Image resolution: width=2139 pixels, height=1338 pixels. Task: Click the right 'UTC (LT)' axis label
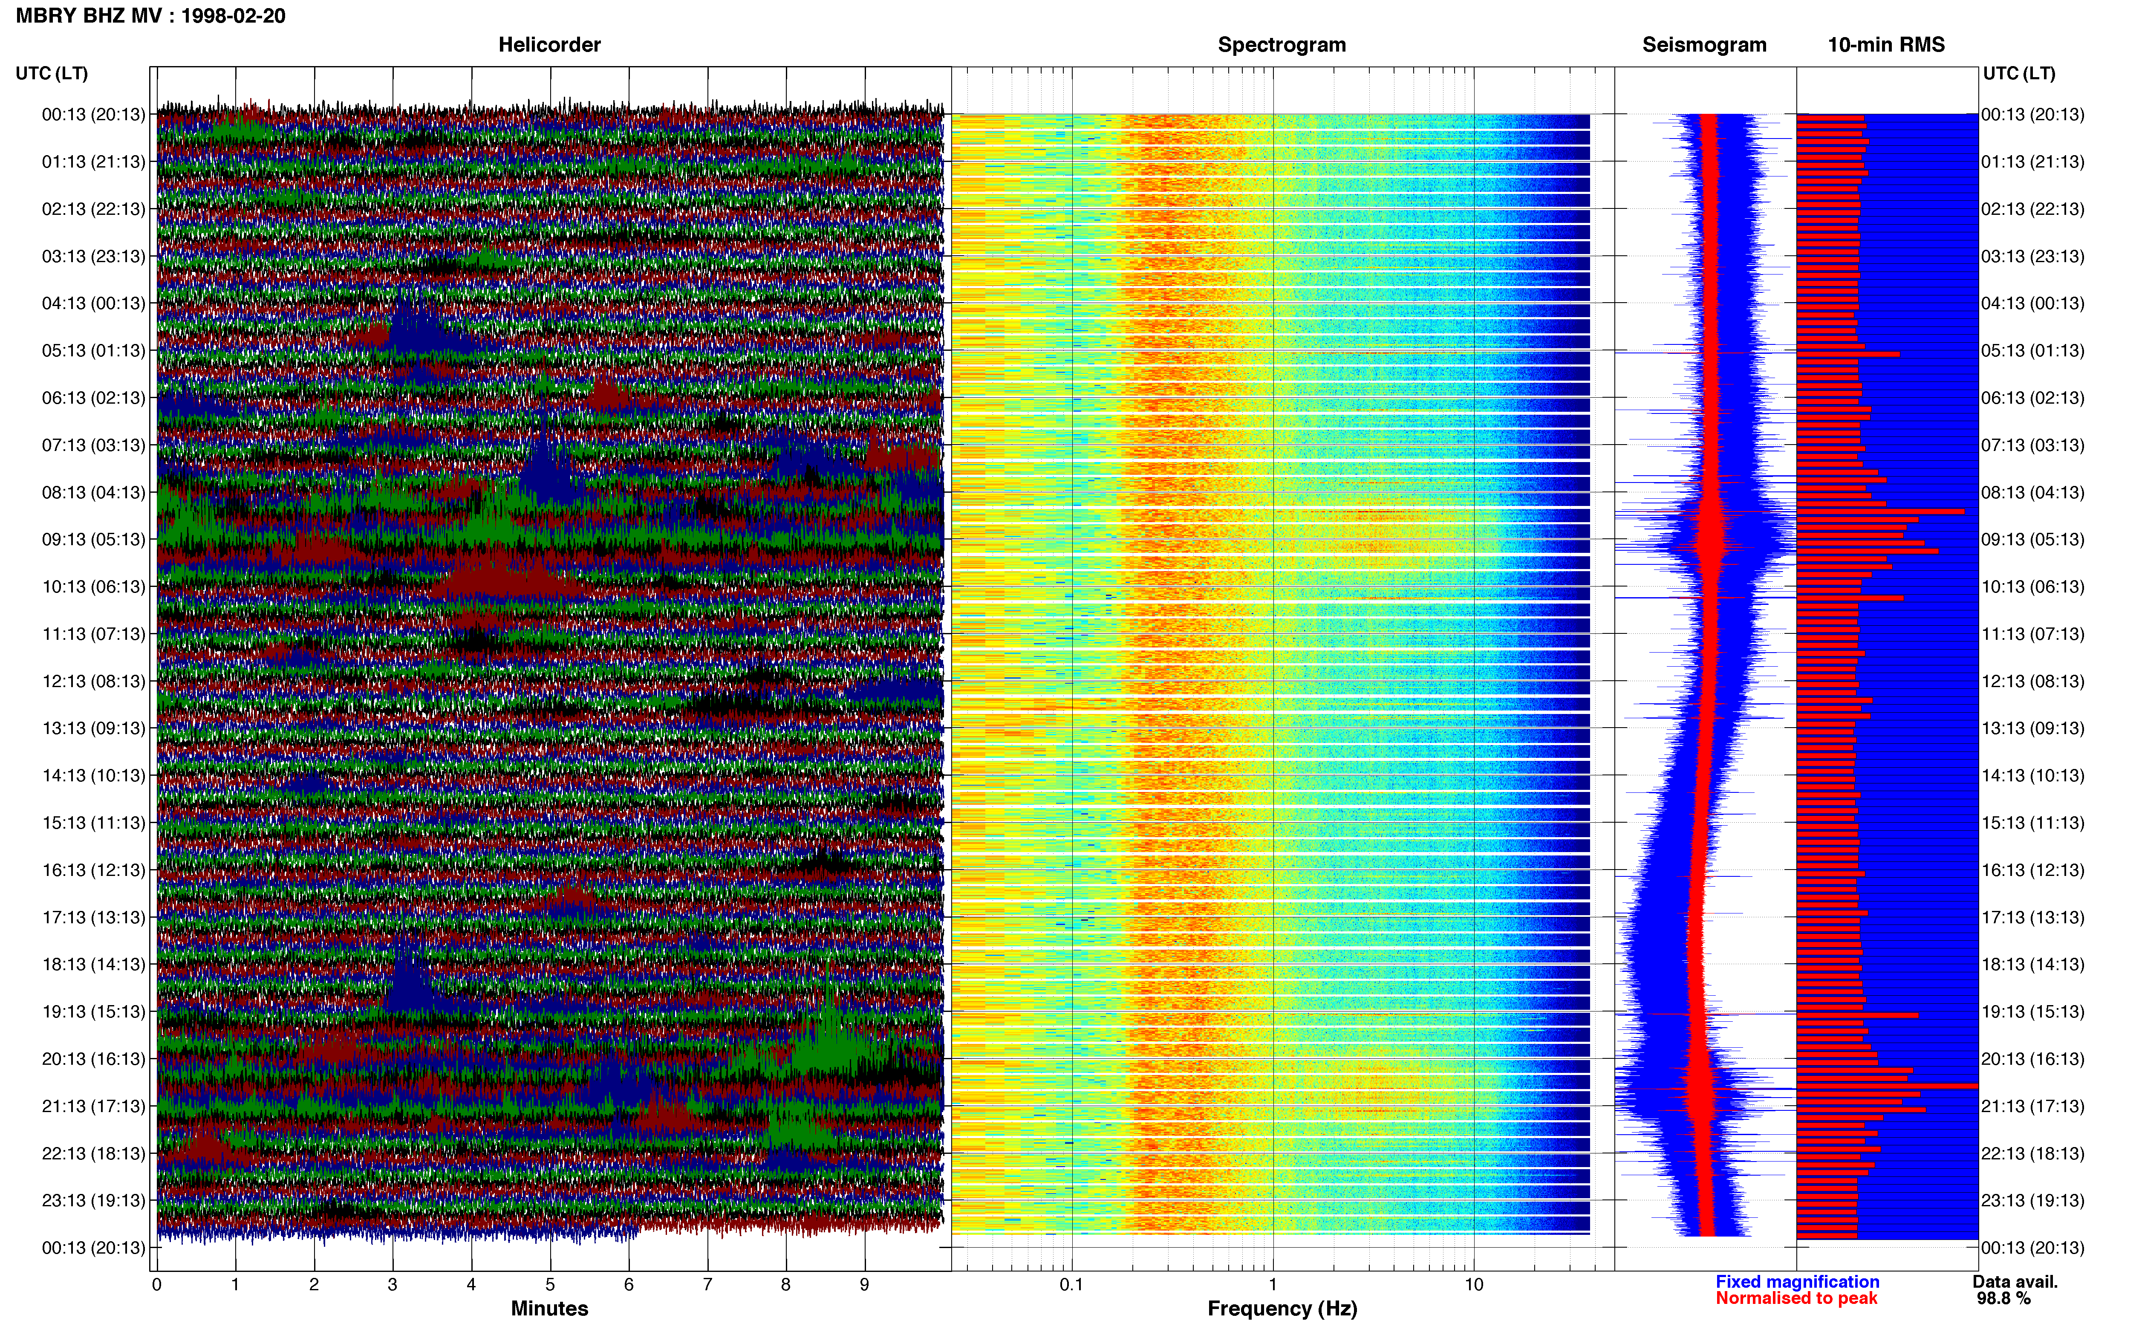pos(2019,73)
